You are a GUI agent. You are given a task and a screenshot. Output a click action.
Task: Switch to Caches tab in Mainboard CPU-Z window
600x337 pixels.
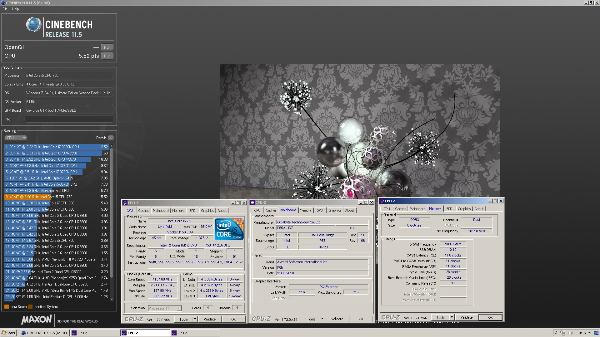pyautogui.click(x=271, y=210)
